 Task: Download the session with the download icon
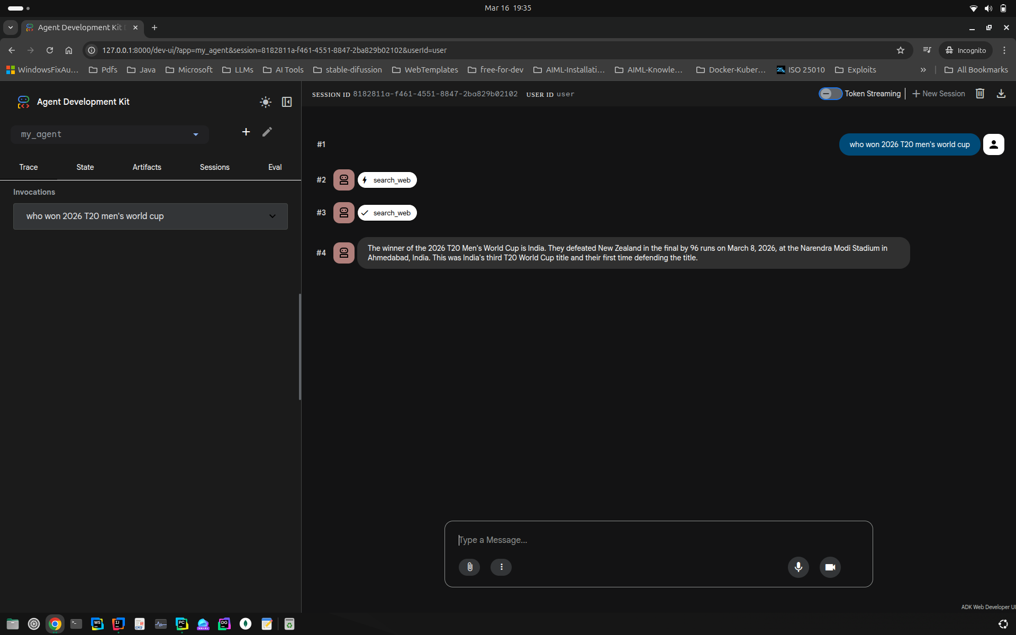coord(1001,93)
